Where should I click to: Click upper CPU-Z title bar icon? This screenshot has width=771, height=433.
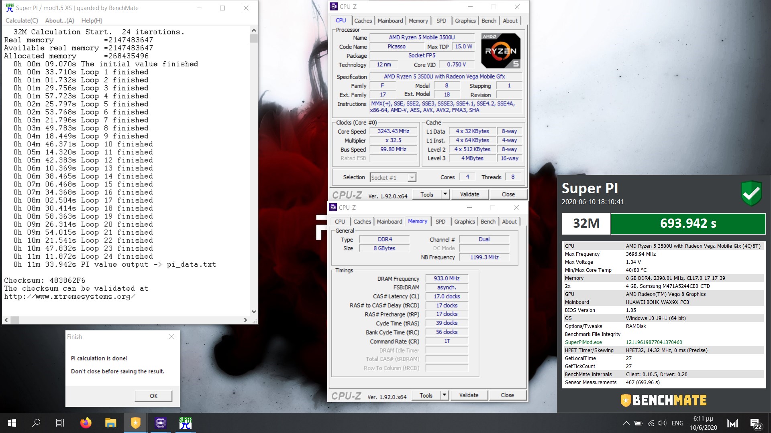pos(334,6)
